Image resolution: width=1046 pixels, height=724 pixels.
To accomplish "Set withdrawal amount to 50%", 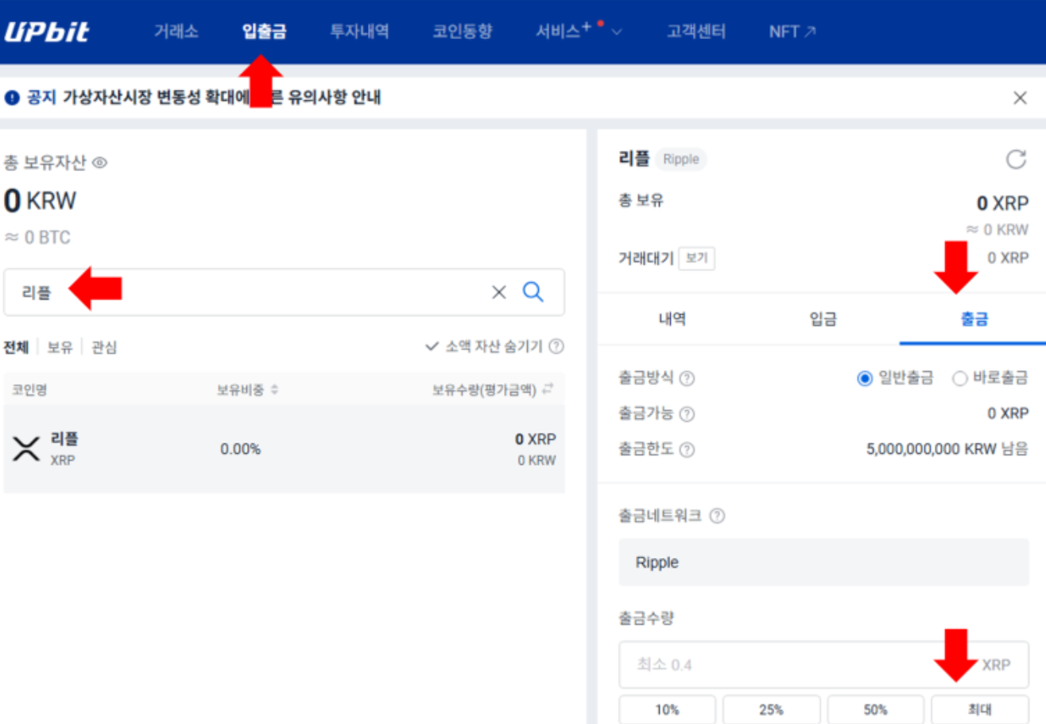I will (876, 710).
